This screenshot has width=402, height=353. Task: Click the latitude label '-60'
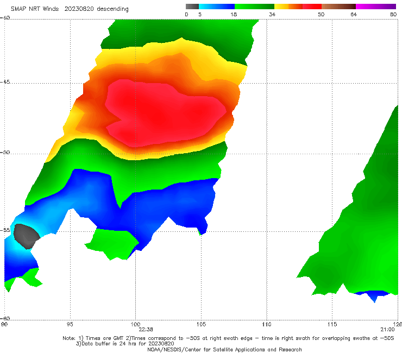[5, 318]
